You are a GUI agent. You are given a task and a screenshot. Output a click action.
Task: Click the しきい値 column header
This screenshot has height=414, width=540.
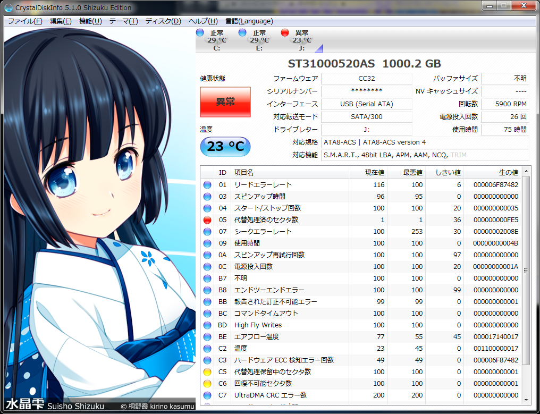click(x=445, y=173)
